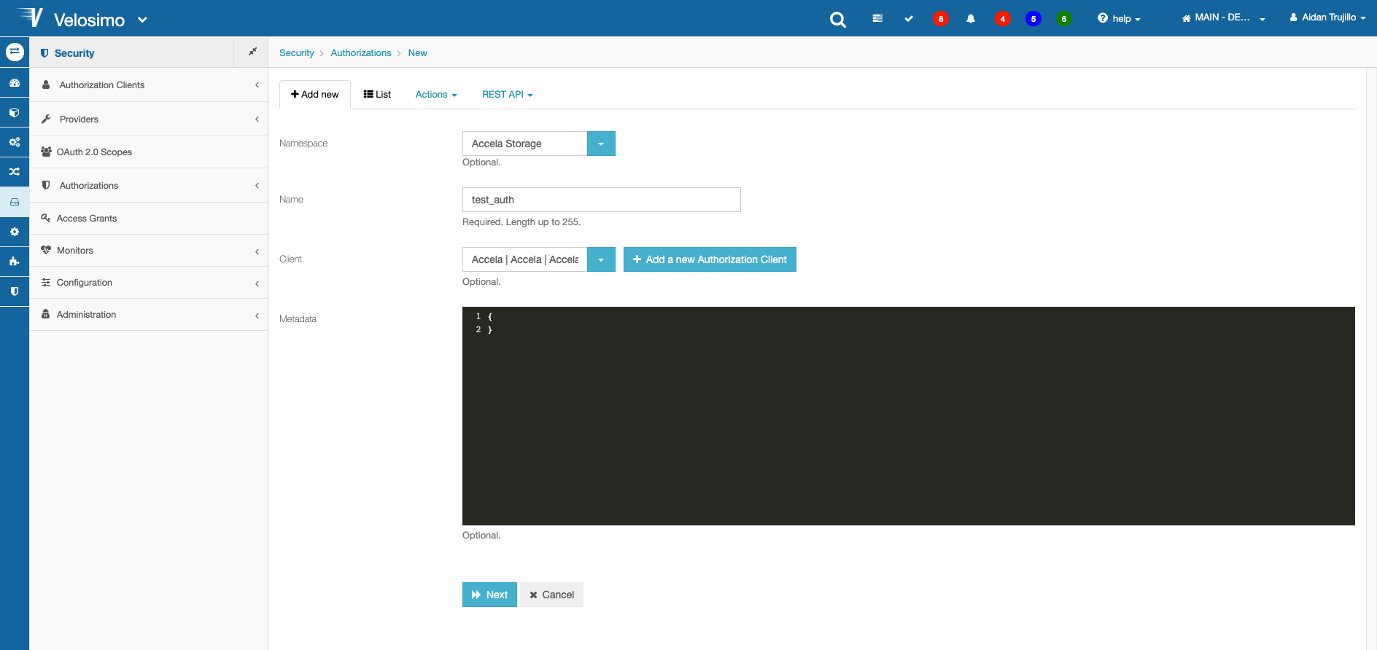Click the checkmark tasks icon in header
The image size is (1377, 650).
click(x=909, y=18)
